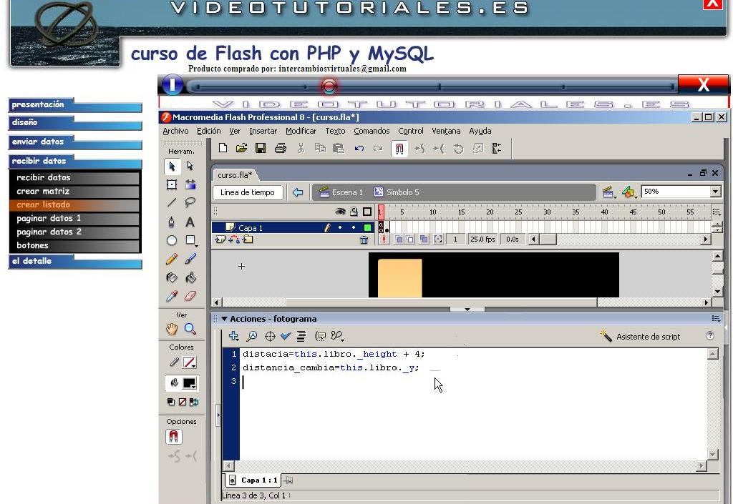733x504 pixels.
Task: Open the Actions panel options menu
Action: coord(714,318)
